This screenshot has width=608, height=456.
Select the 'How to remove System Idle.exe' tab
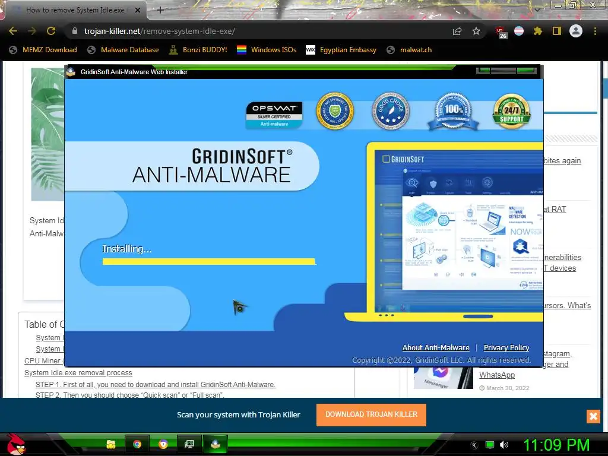75,10
